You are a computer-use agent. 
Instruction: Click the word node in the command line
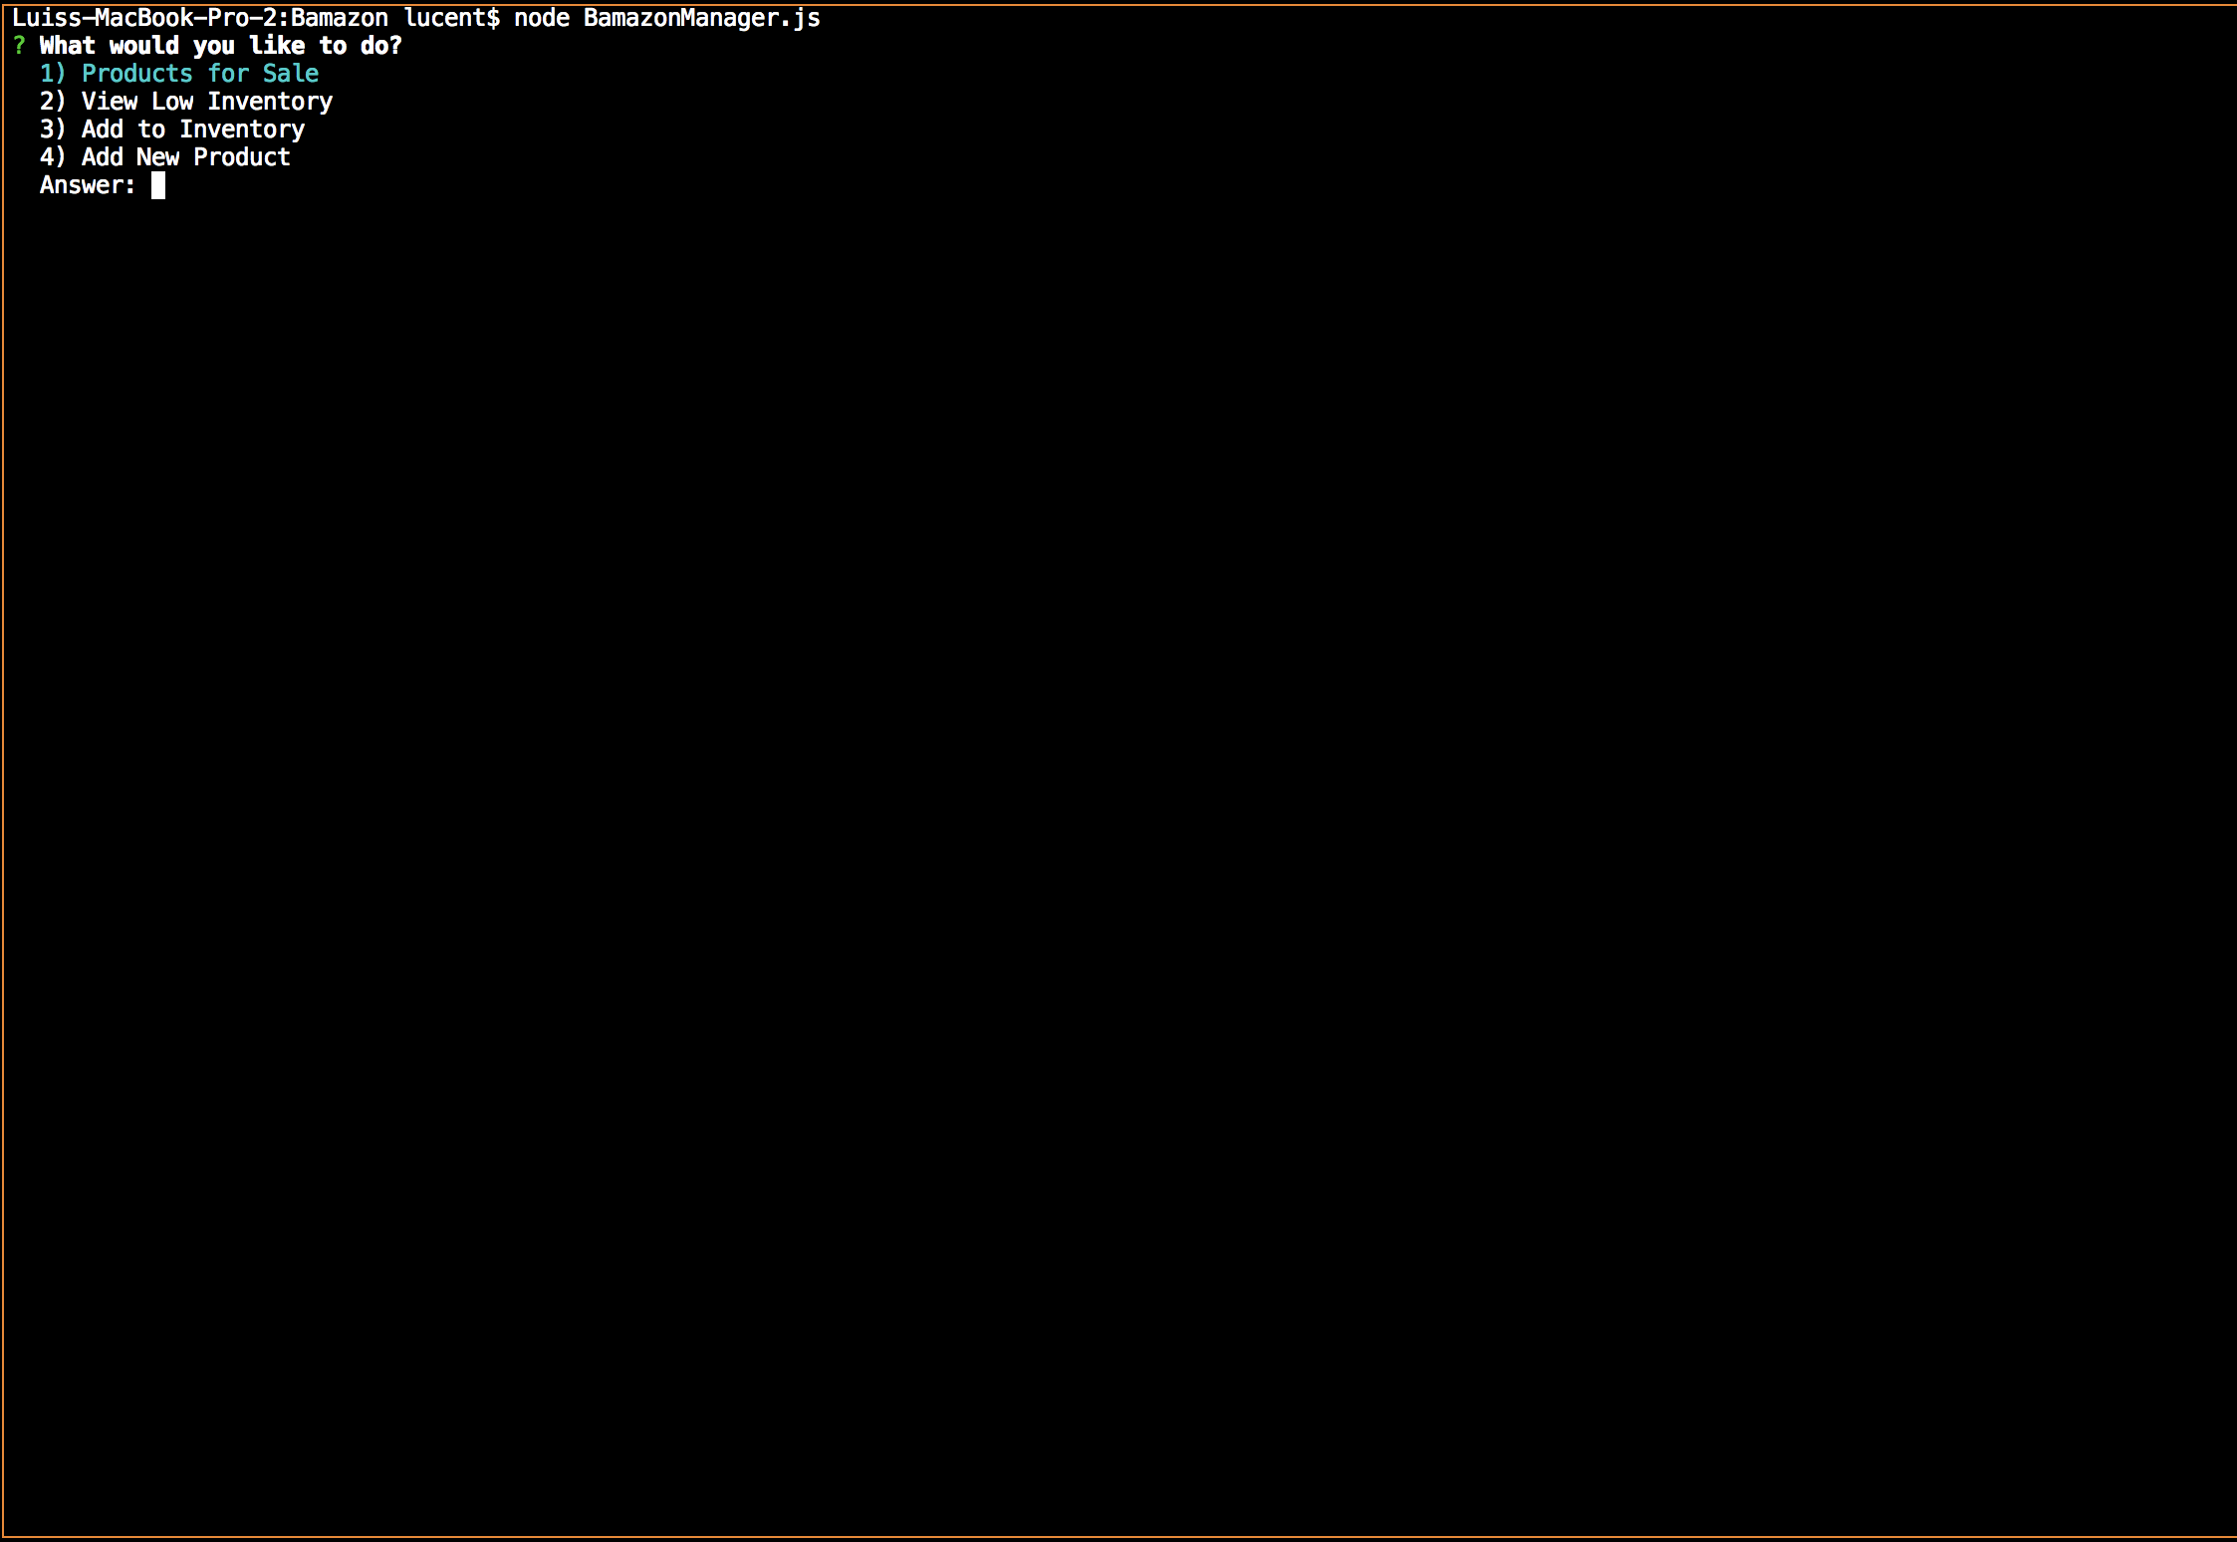[541, 18]
